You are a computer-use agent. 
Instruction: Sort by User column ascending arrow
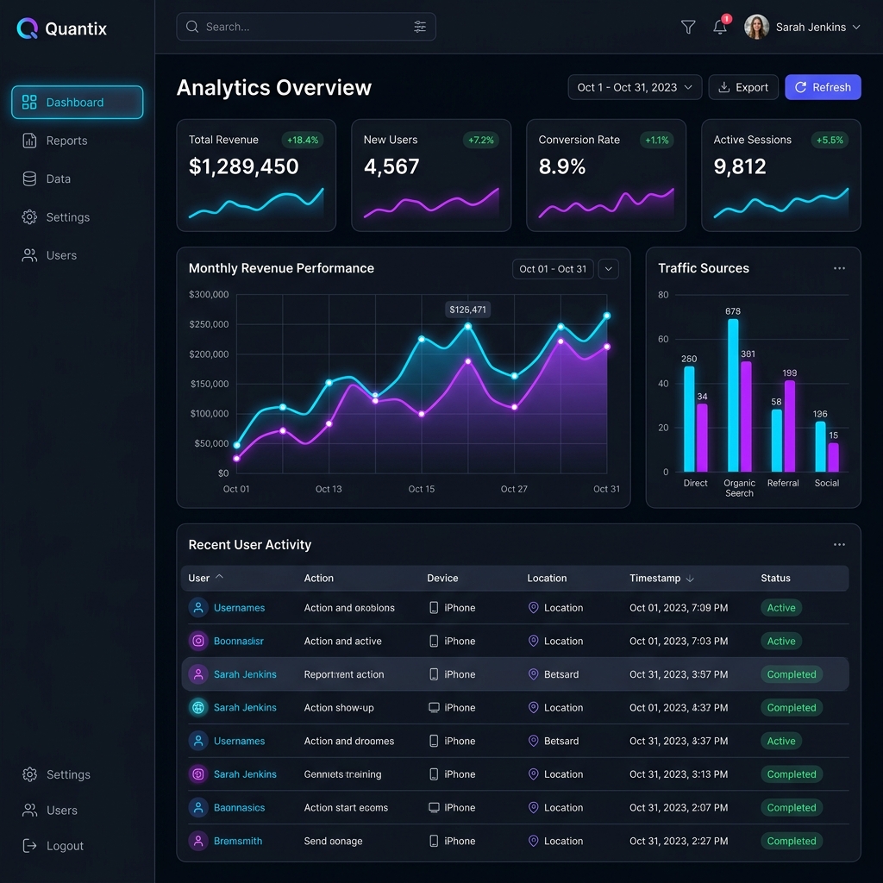click(220, 577)
